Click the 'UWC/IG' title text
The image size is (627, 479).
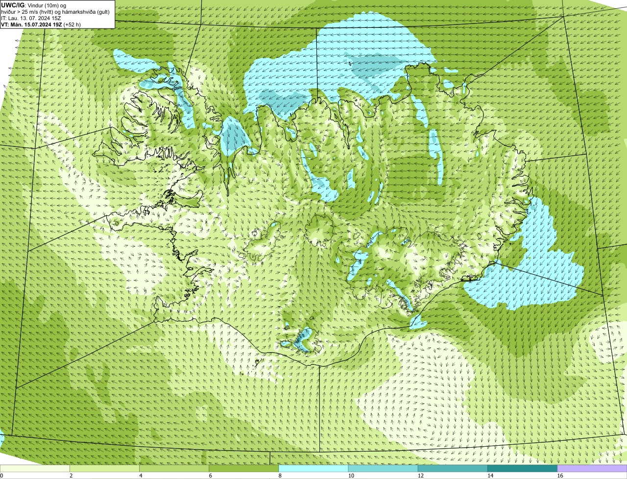13,5
